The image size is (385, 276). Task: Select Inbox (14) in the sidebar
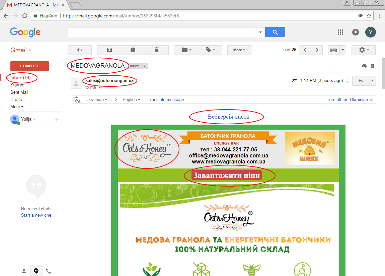(x=20, y=77)
